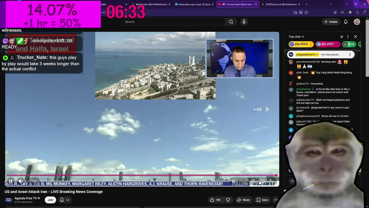Image resolution: width=369 pixels, height=208 pixels.
Task: Switch player to theater mode
Action: coord(262,181)
